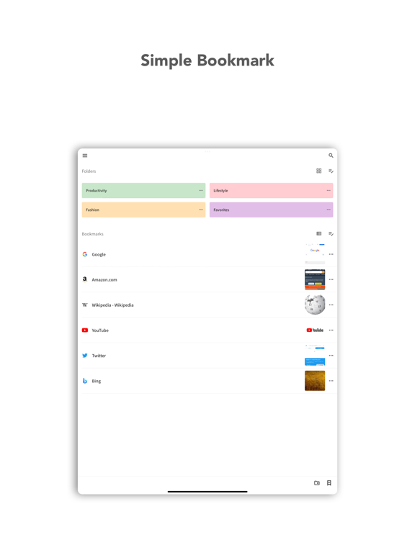This screenshot has width=415, height=553.
Task: Open Productivity folder more options
Action: coord(201,190)
